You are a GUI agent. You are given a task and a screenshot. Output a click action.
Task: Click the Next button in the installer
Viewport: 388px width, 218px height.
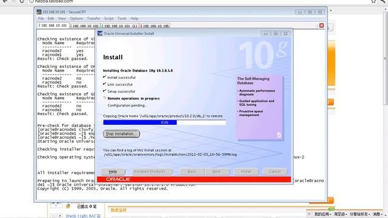(216, 171)
